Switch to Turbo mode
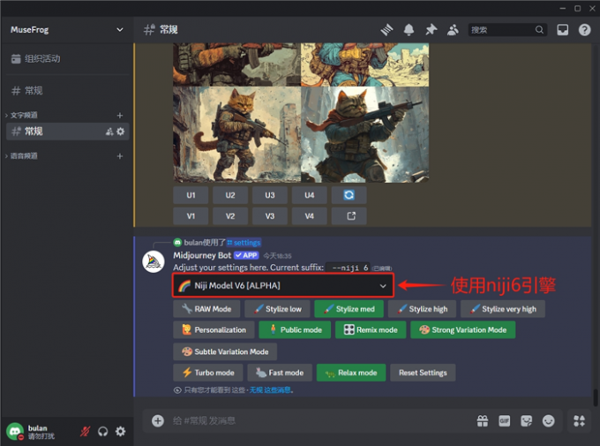This screenshot has height=446, width=600. (x=207, y=373)
